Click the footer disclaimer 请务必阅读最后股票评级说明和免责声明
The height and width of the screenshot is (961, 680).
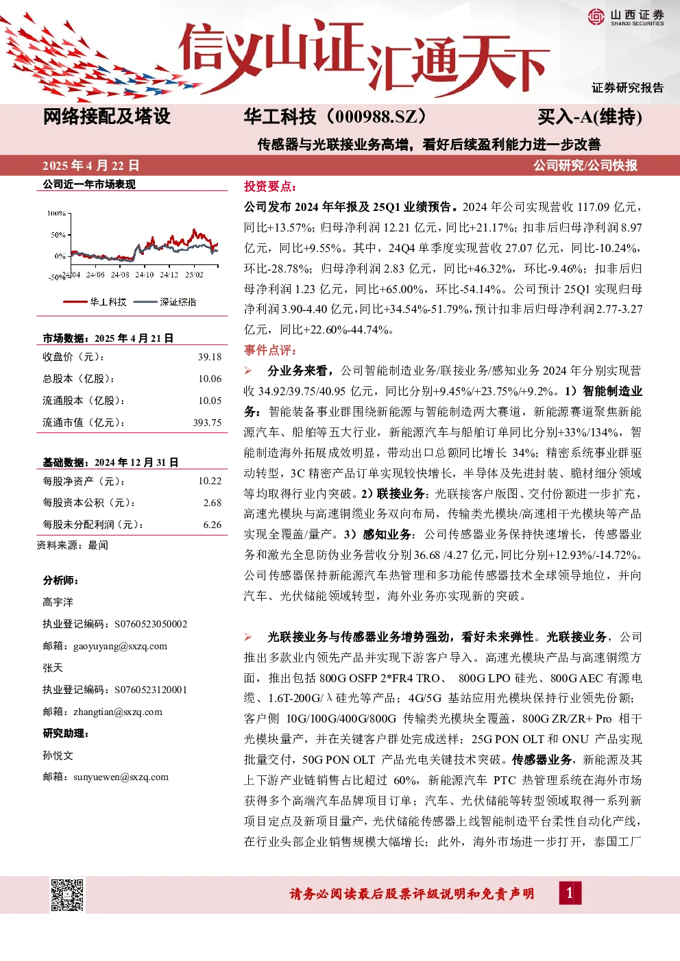(412, 893)
